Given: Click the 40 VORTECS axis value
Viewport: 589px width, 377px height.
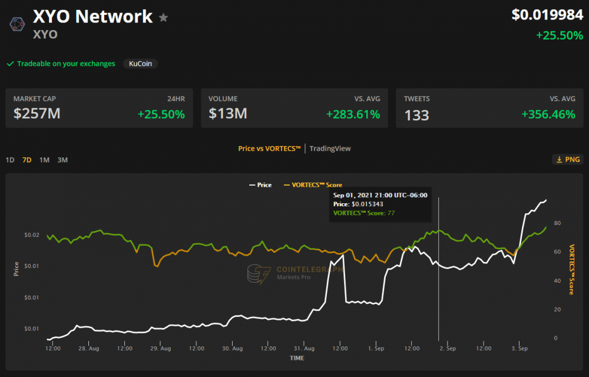Looking at the screenshot, I should pyautogui.click(x=557, y=281).
